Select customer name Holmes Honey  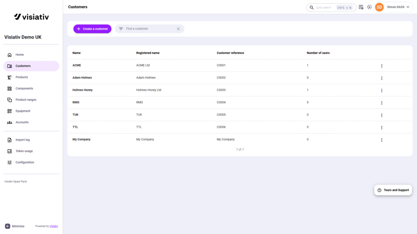click(x=82, y=90)
